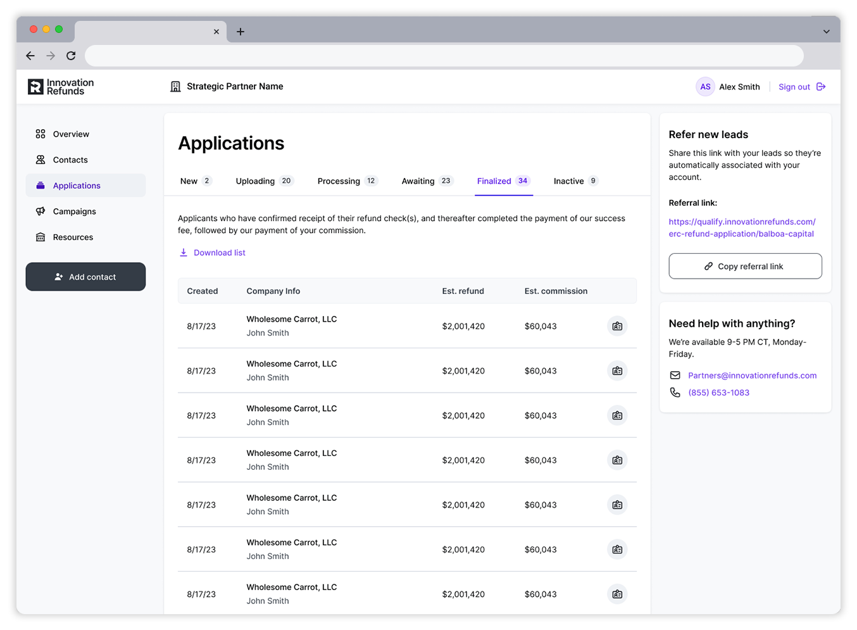Reload the page with the refresh icon
857x630 pixels.
tap(71, 56)
